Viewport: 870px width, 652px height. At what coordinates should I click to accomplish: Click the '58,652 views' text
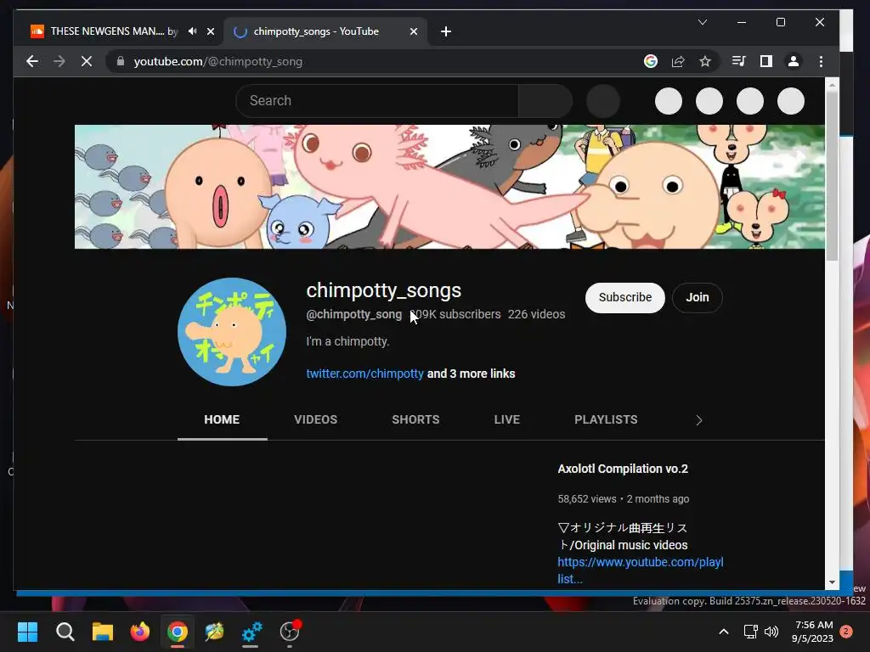(x=587, y=499)
